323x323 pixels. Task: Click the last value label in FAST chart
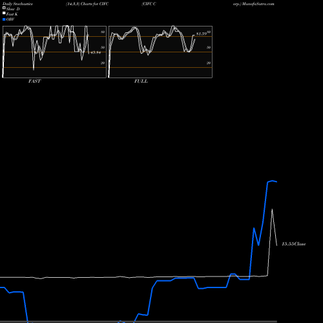[96, 52]
